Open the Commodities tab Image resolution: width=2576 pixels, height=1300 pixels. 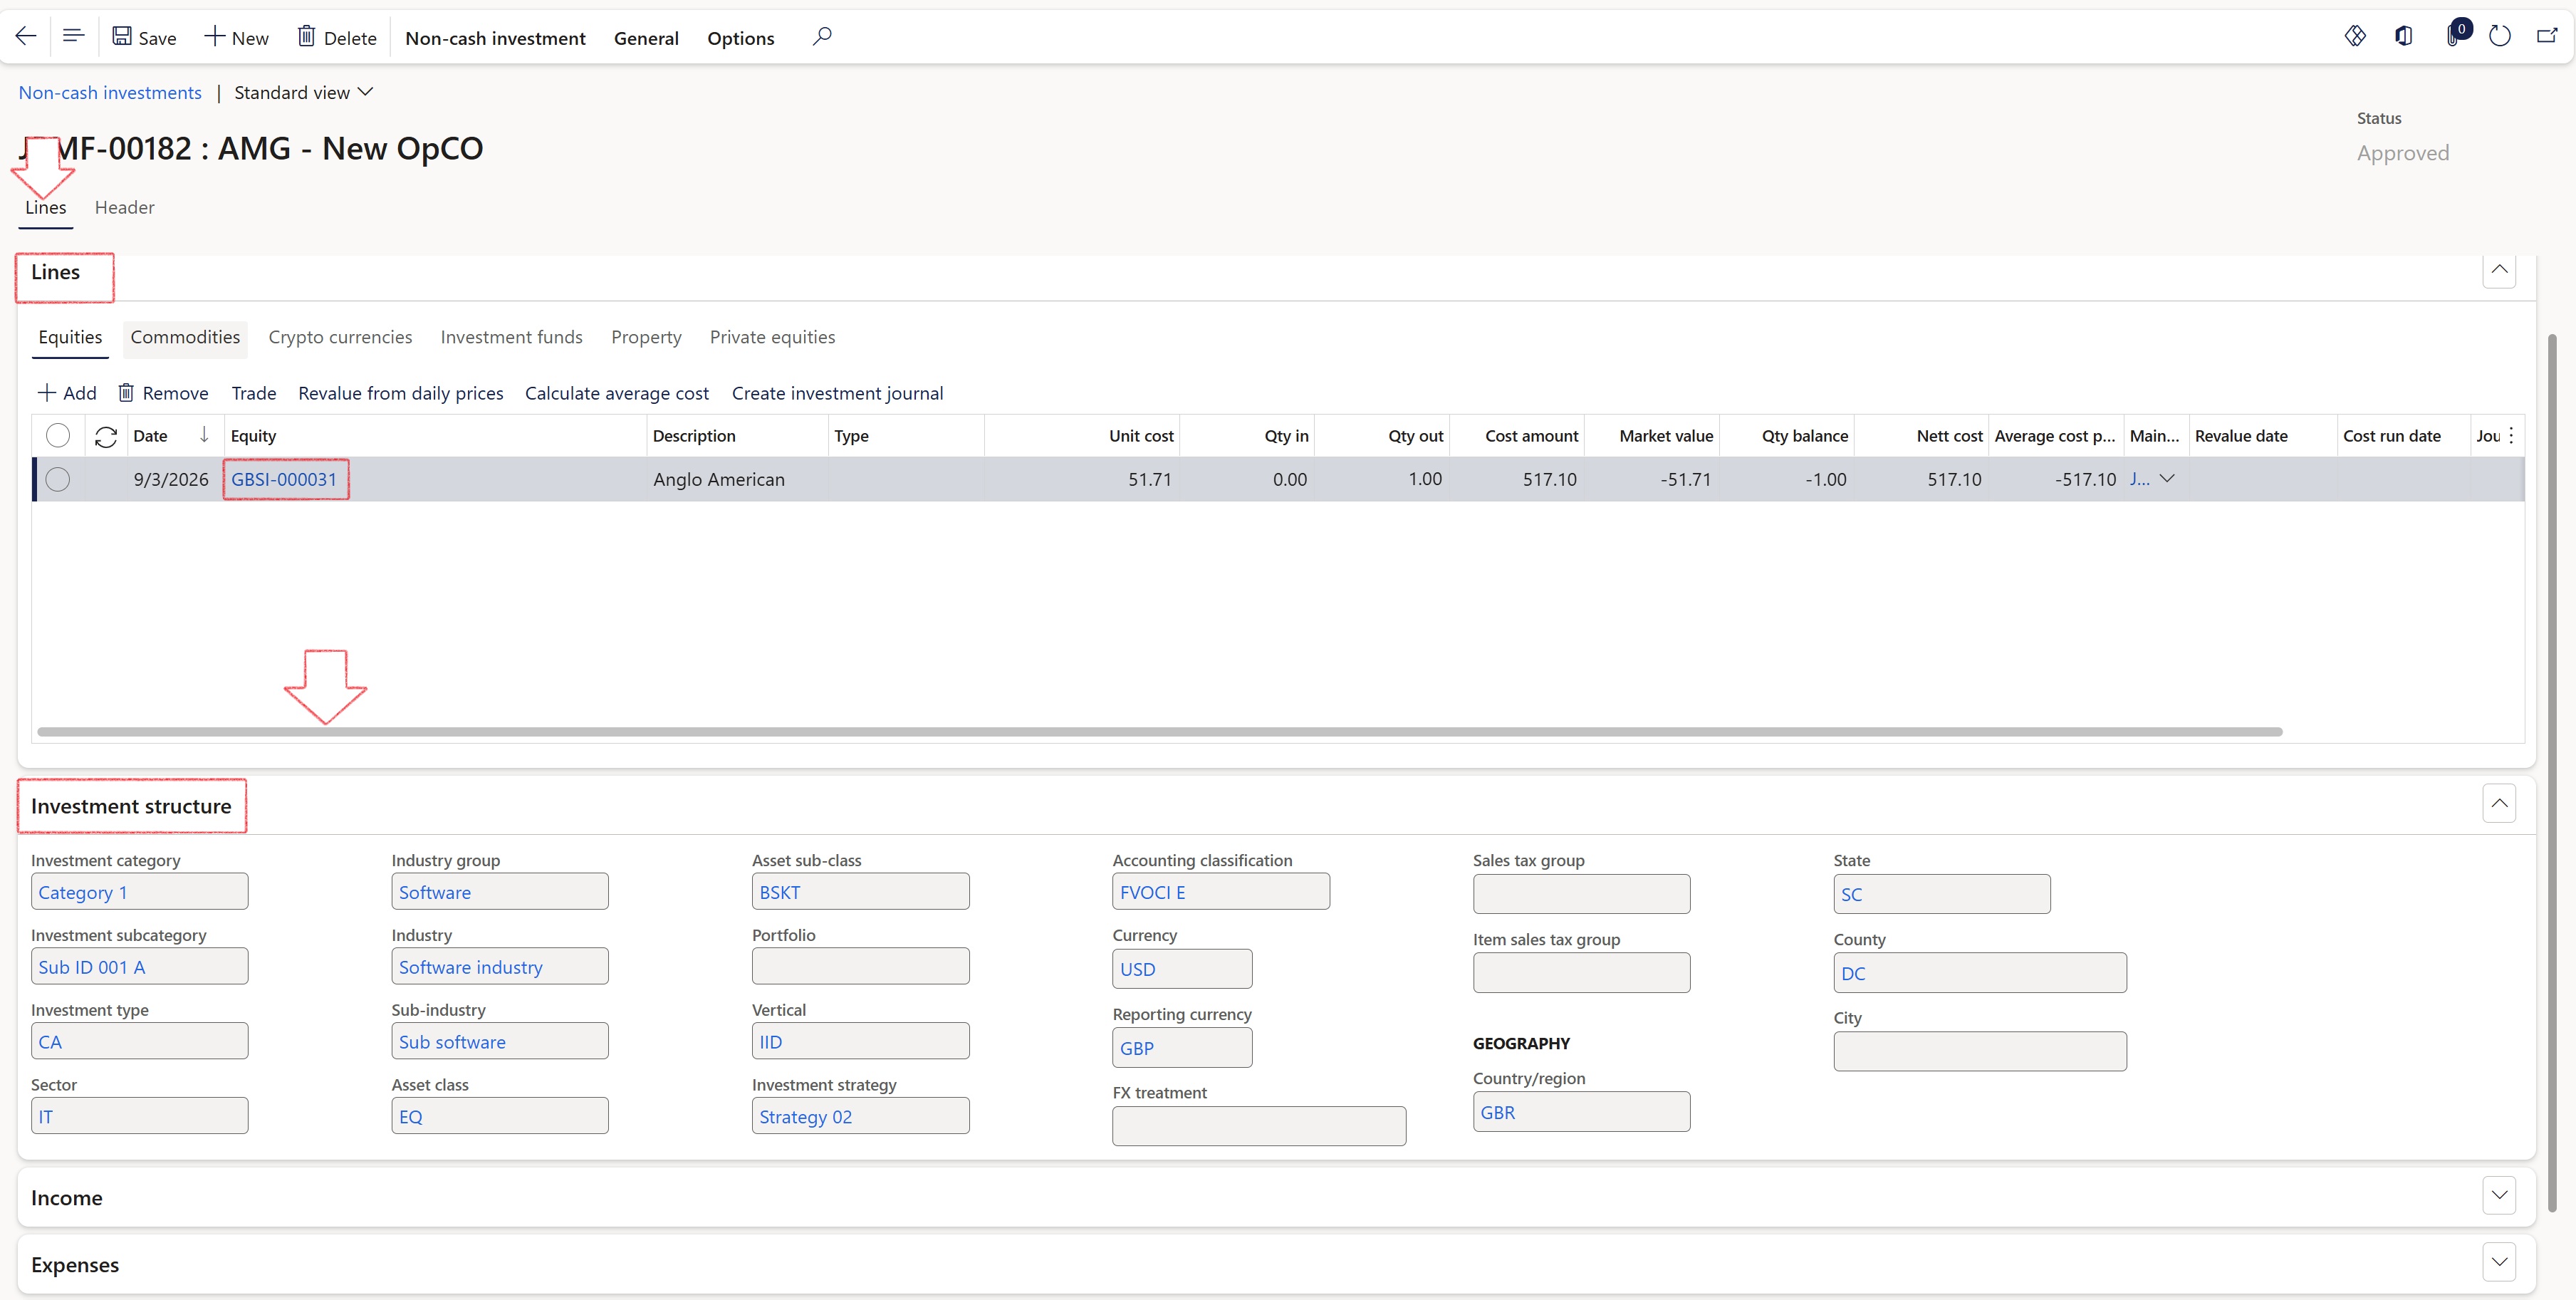point(185,338)
